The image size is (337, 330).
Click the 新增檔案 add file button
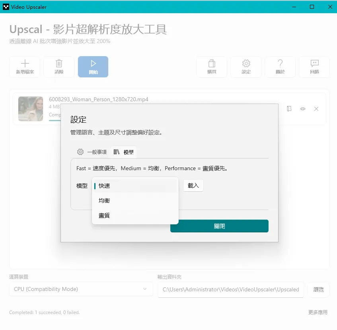(25, 67)
